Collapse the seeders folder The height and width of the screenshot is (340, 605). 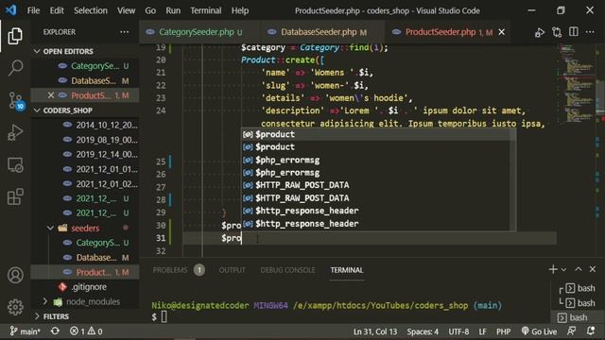[x=50, y=229]
